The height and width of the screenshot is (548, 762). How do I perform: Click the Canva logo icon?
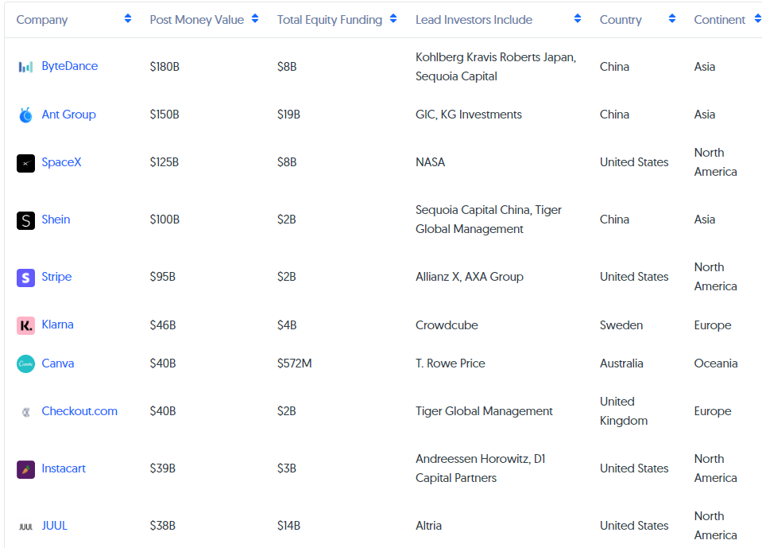25,363
